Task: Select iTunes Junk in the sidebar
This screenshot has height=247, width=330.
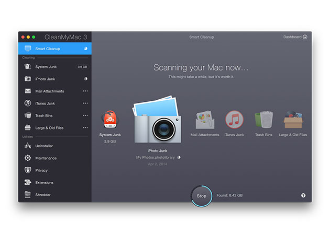Action: 54,103
